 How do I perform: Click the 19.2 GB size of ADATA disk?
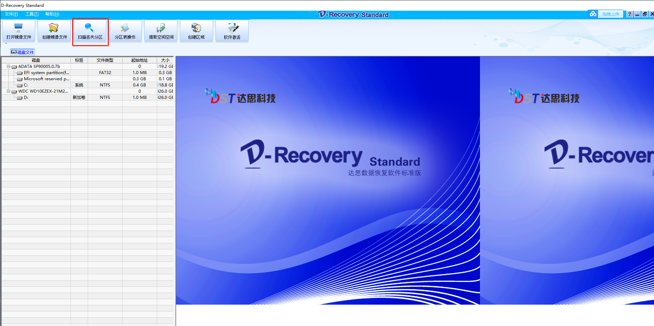tap(165, 67)
